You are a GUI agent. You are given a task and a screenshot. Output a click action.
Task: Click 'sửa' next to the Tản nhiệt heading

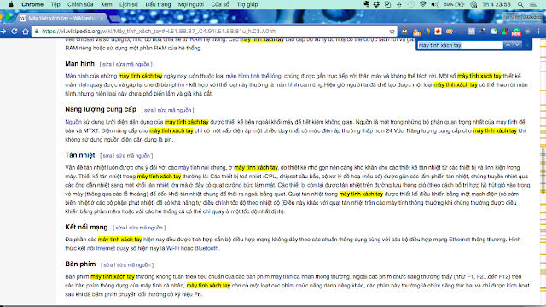(107, 156)
